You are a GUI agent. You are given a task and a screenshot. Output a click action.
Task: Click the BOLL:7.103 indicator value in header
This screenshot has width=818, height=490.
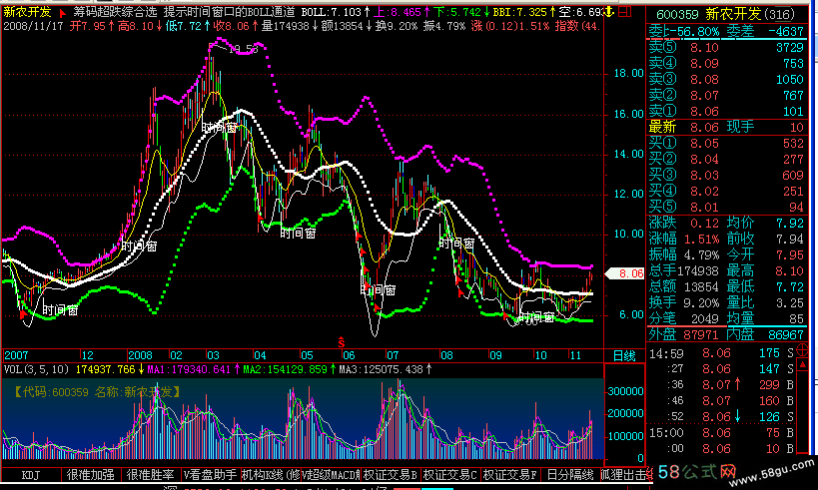(x=331, y=11)
